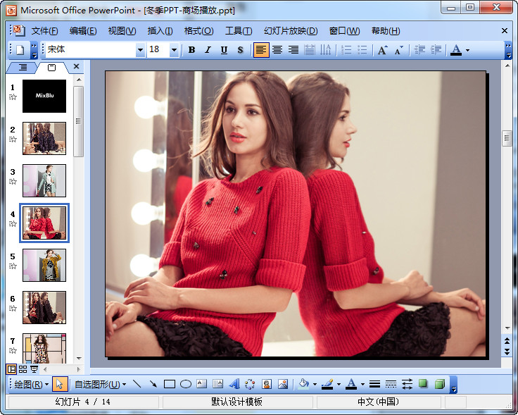Screen dimensions: 518x415
Task: Toggle bold formatting
Action: point(191,50)
